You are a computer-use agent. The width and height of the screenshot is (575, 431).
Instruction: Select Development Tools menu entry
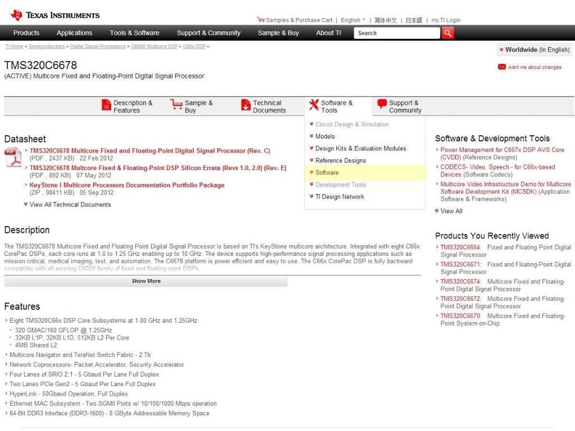tap(340, 185)
